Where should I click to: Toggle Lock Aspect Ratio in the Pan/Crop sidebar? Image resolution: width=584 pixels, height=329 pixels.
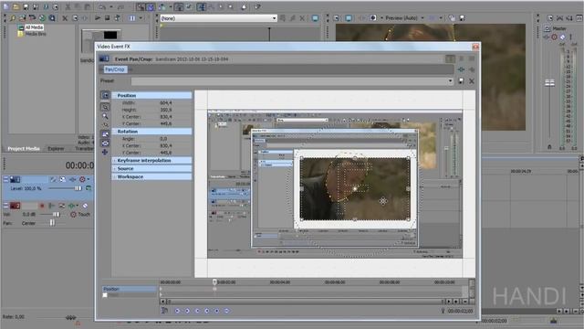click(105, 134)
